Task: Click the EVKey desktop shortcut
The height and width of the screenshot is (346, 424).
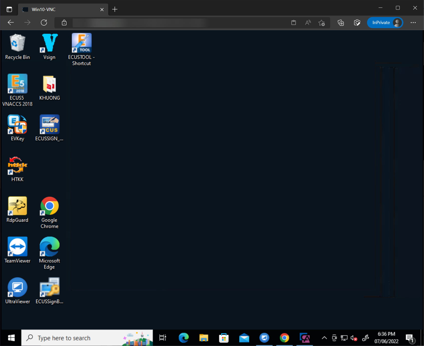Action: pos(17,128)
